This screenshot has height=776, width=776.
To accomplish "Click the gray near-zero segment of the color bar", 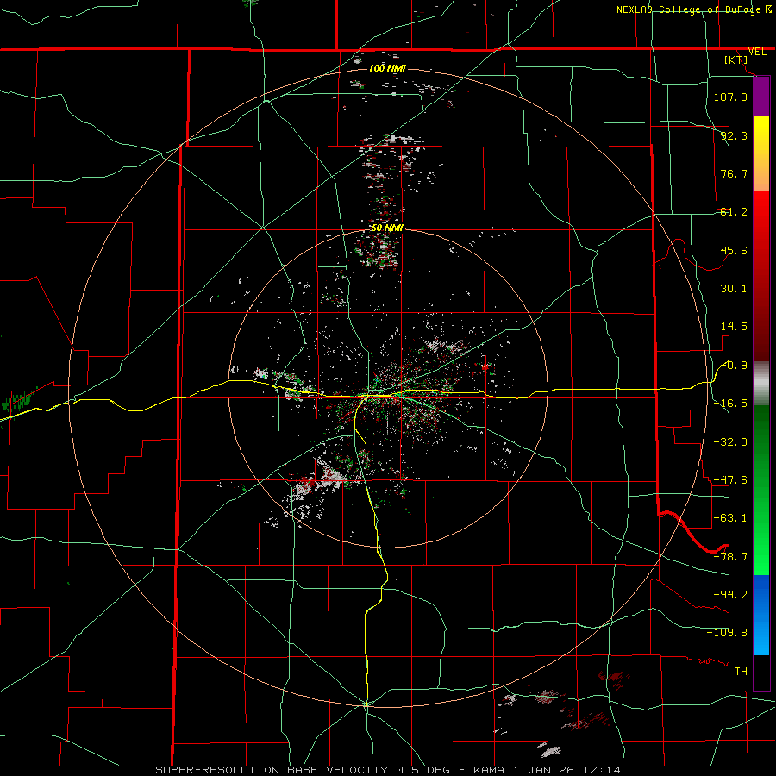I will pyautogui.click(x=761, y=383).
